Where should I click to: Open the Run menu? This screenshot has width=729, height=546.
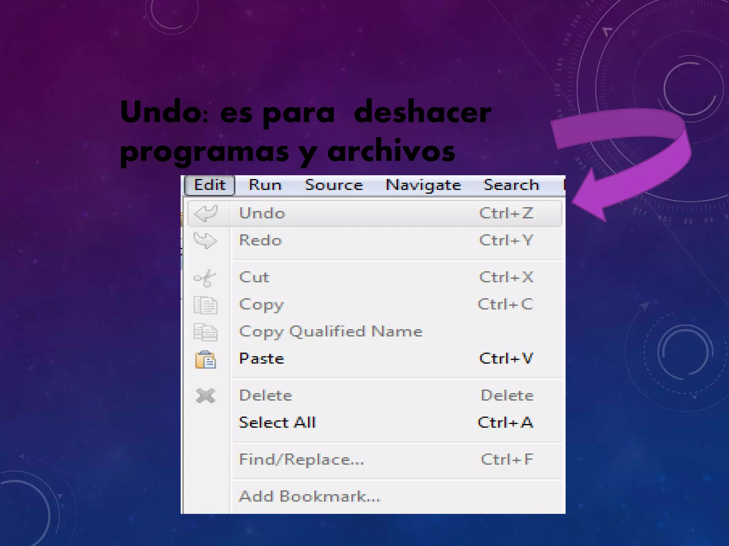(x=265, y=185)
